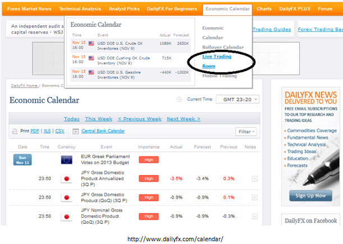Open the Forex Market News menu
The width and height of the screenshot is (343, 244).
(x=29, y=9)
